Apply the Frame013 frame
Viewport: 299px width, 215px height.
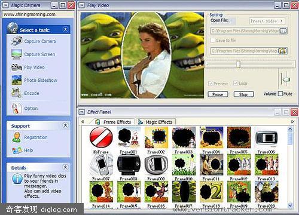click(266, 165)
